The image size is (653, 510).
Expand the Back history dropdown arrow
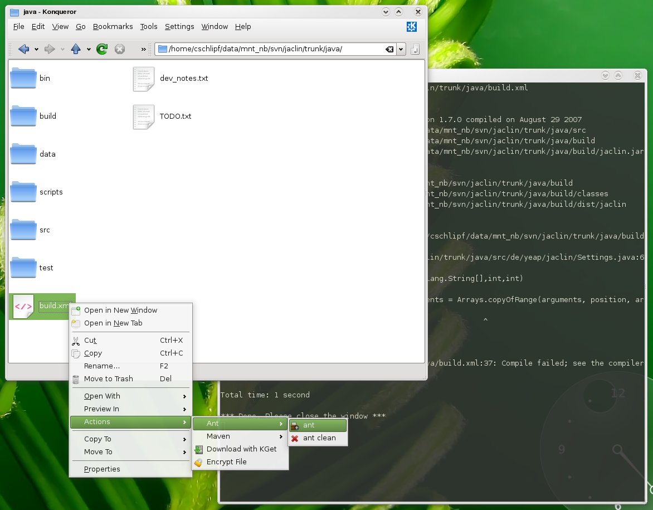click(x=36, y=50)
